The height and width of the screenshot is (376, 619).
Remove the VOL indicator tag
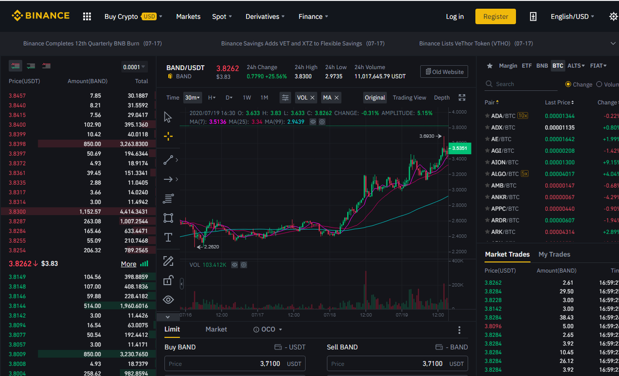pyautogui.click(x=312, y=97)
